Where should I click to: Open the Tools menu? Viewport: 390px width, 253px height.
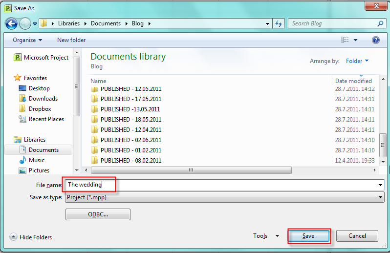[266, 236]
